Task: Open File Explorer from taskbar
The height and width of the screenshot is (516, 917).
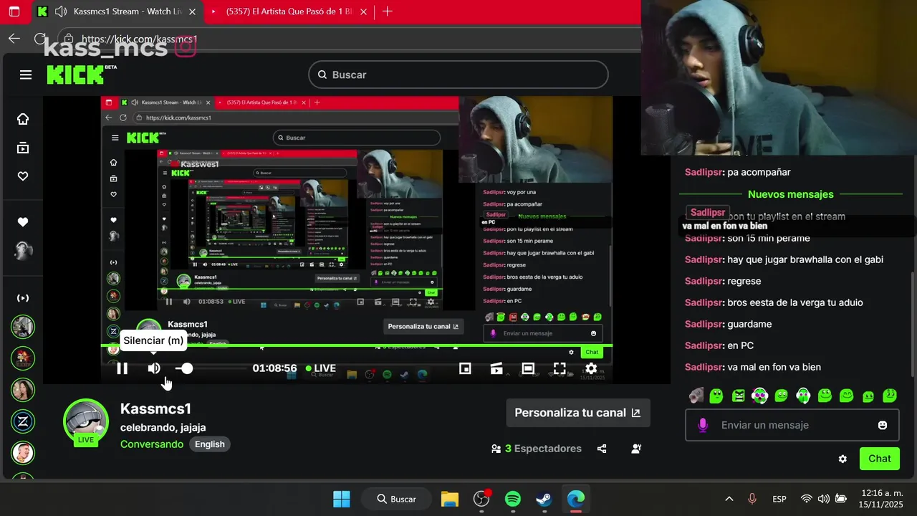Action: click(x=450, y=499)
